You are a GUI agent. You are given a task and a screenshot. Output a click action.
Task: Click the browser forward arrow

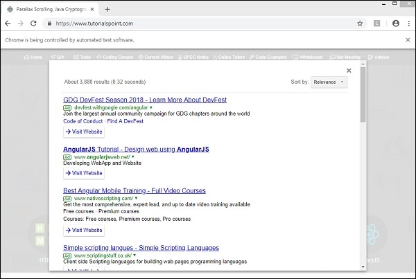[x=20, y=24]
